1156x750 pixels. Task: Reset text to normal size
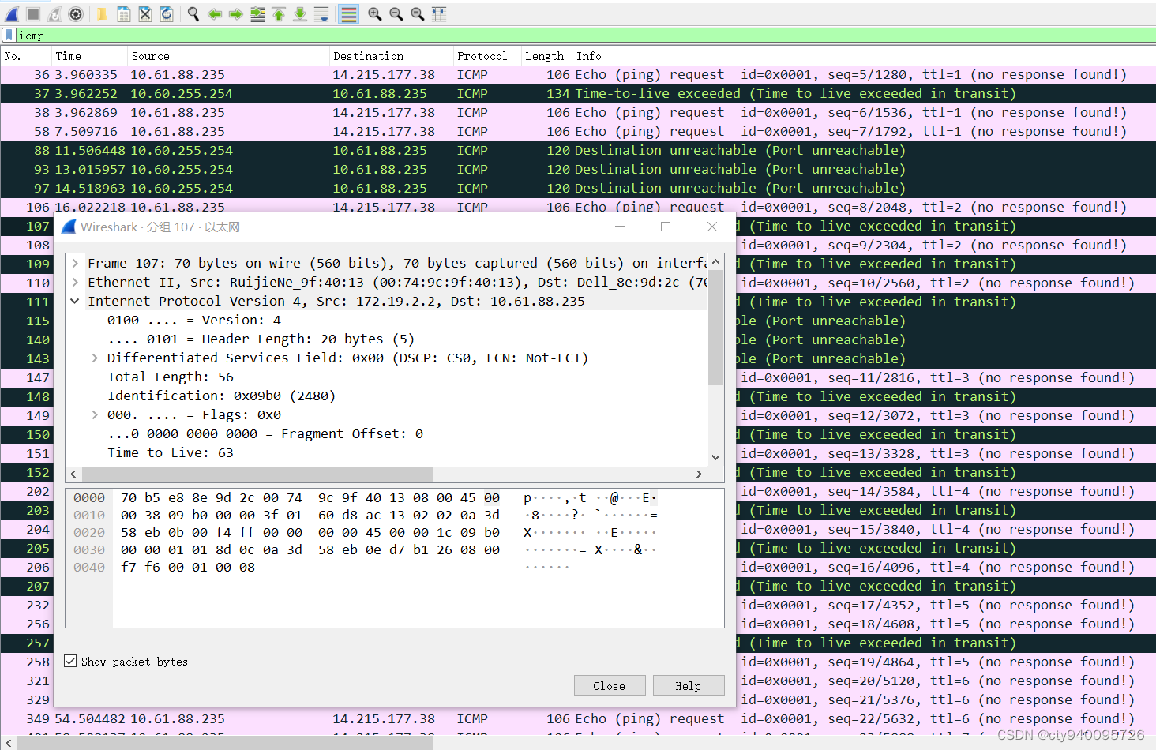(417, 13)
